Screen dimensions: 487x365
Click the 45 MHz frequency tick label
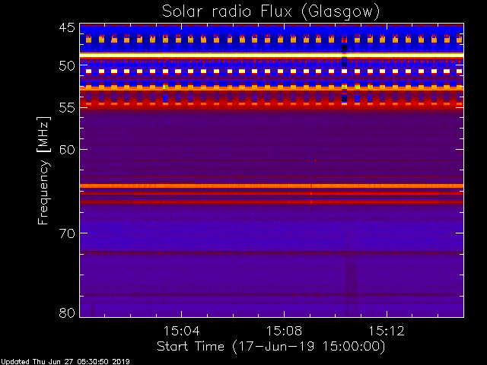[67, 28]
